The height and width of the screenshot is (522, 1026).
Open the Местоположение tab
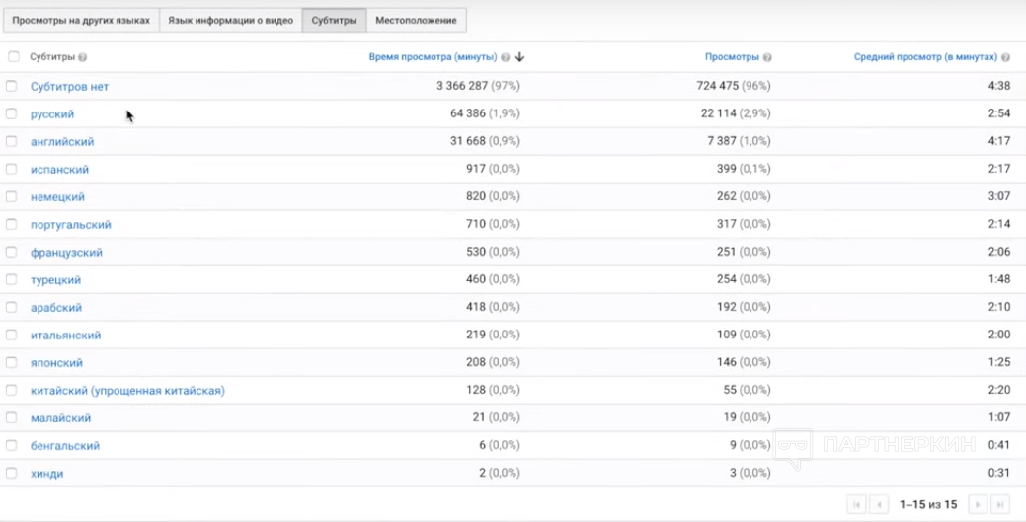[416, 20]
